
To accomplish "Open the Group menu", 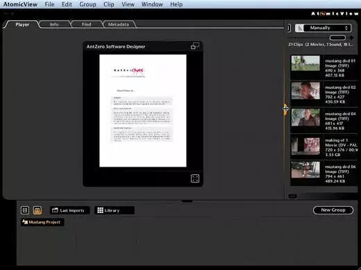I will click(x=87, y=4).
